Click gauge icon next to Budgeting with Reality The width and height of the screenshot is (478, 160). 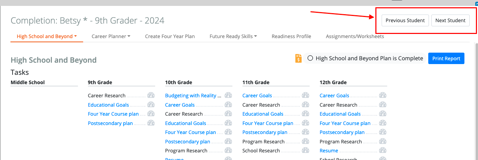228,96
